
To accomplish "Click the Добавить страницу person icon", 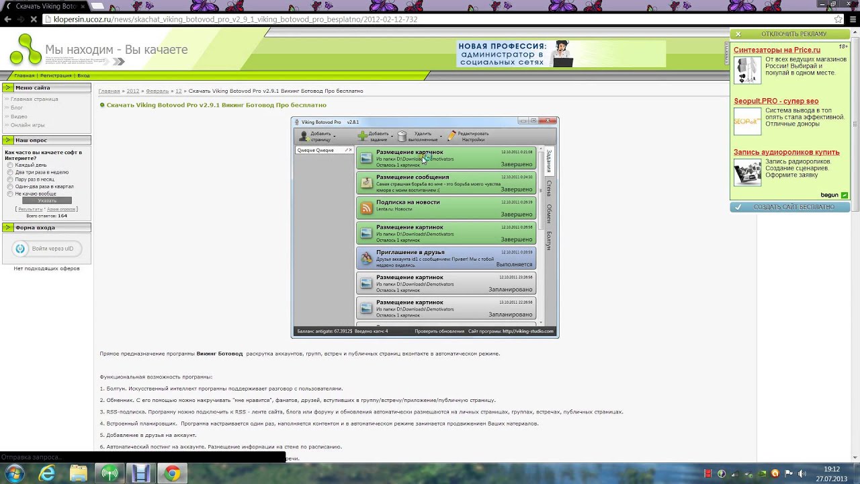I will [304, 136].
